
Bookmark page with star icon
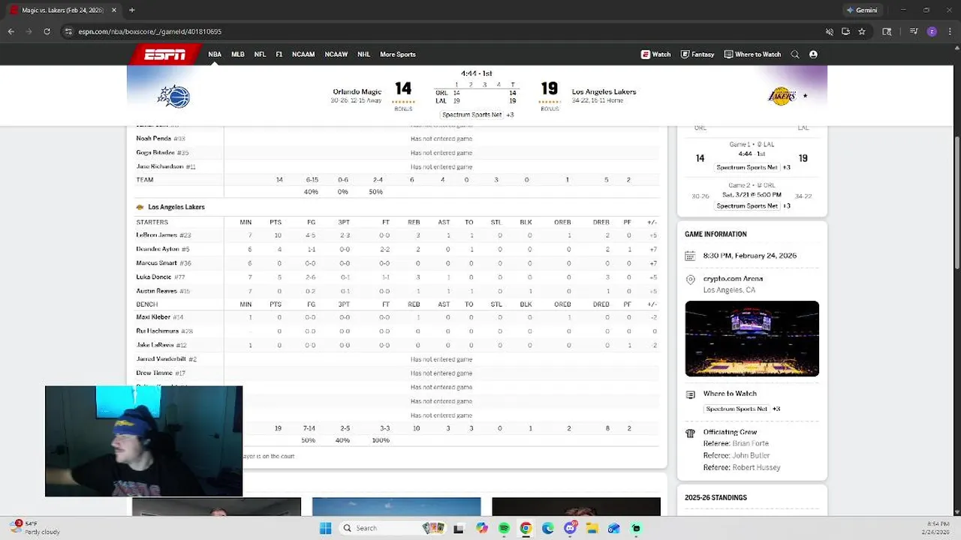coord(862,31)
